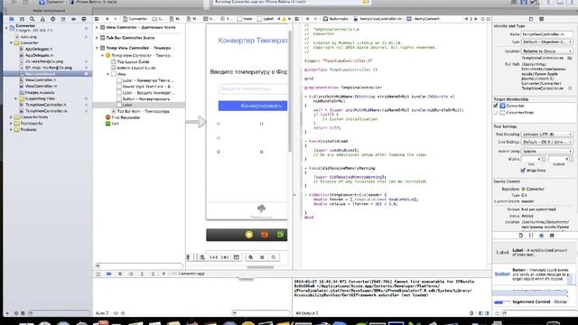This screenshot has height=325, width=578.
Task: Select Label breadcrumb in jump bar
Action: pyautogui.click(x=266, y=19)
